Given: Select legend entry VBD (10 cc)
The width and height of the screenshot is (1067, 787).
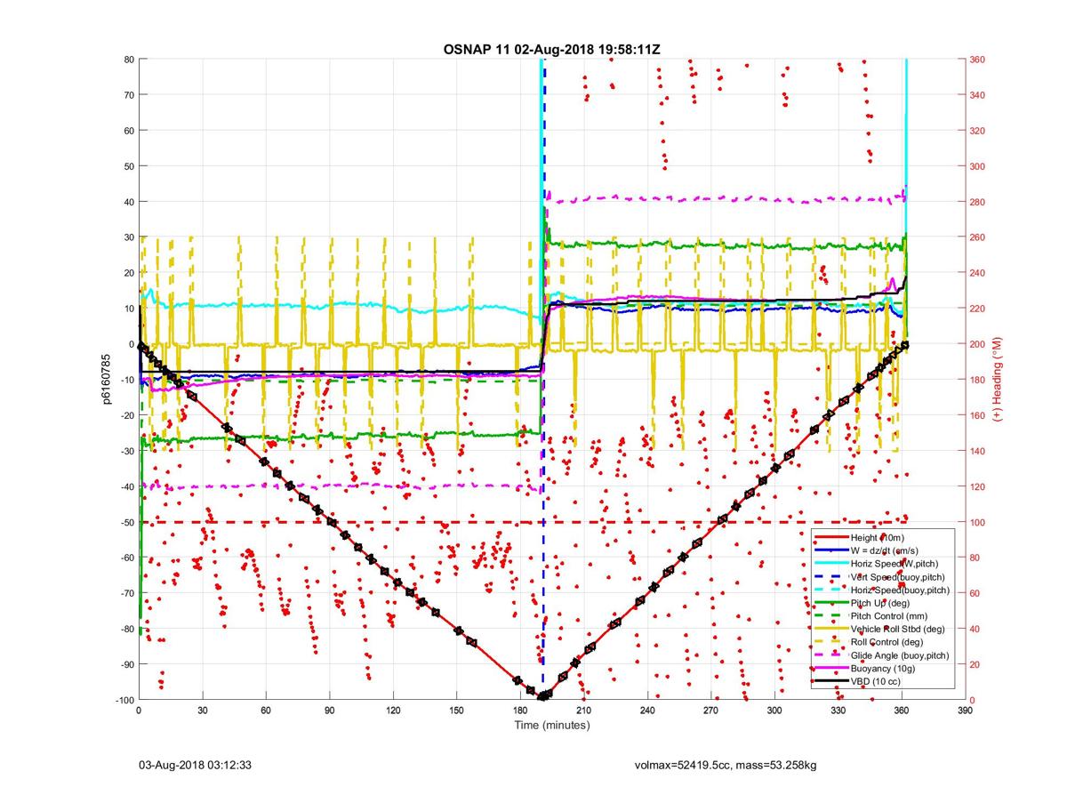Looking at the screenshot, I should pyautogui.click(x=878, y=681).
